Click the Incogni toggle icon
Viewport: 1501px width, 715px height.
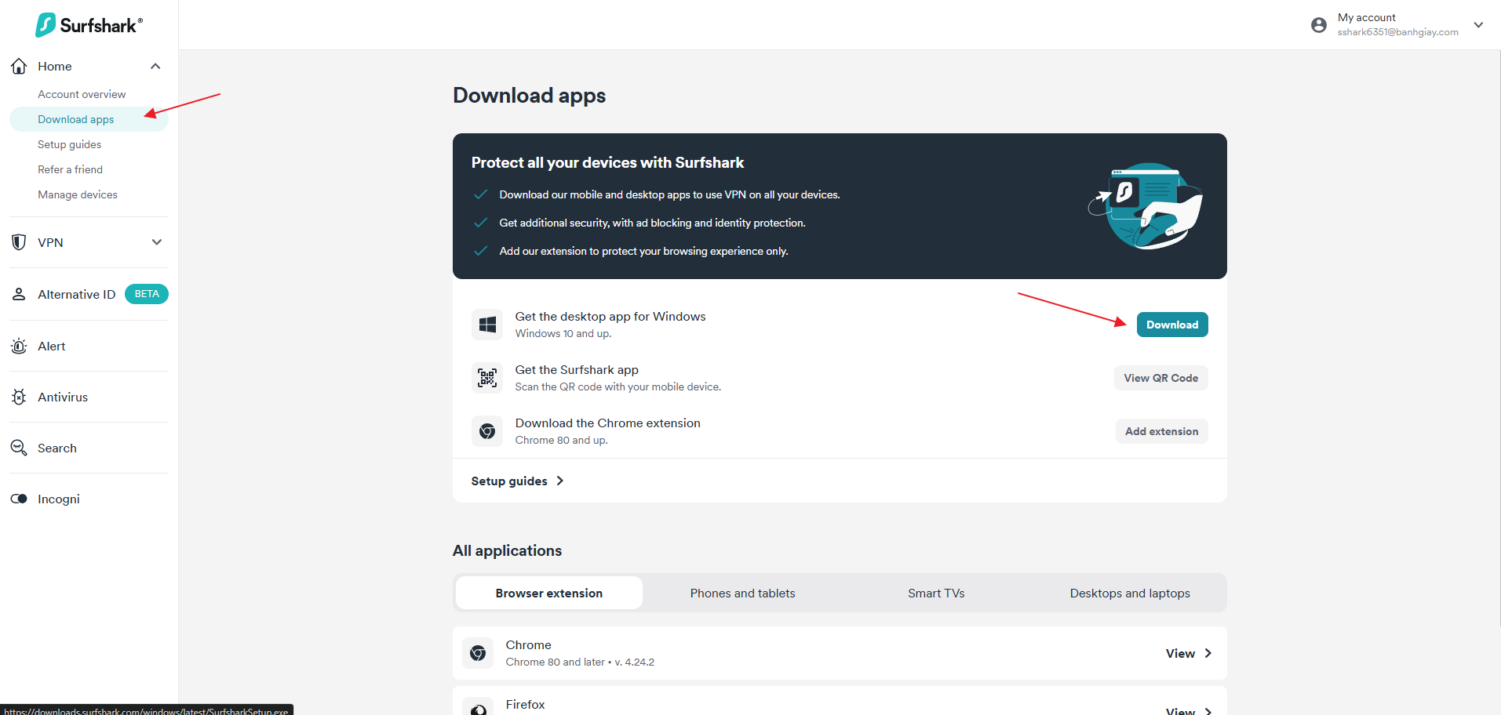(x=20, y=499)
